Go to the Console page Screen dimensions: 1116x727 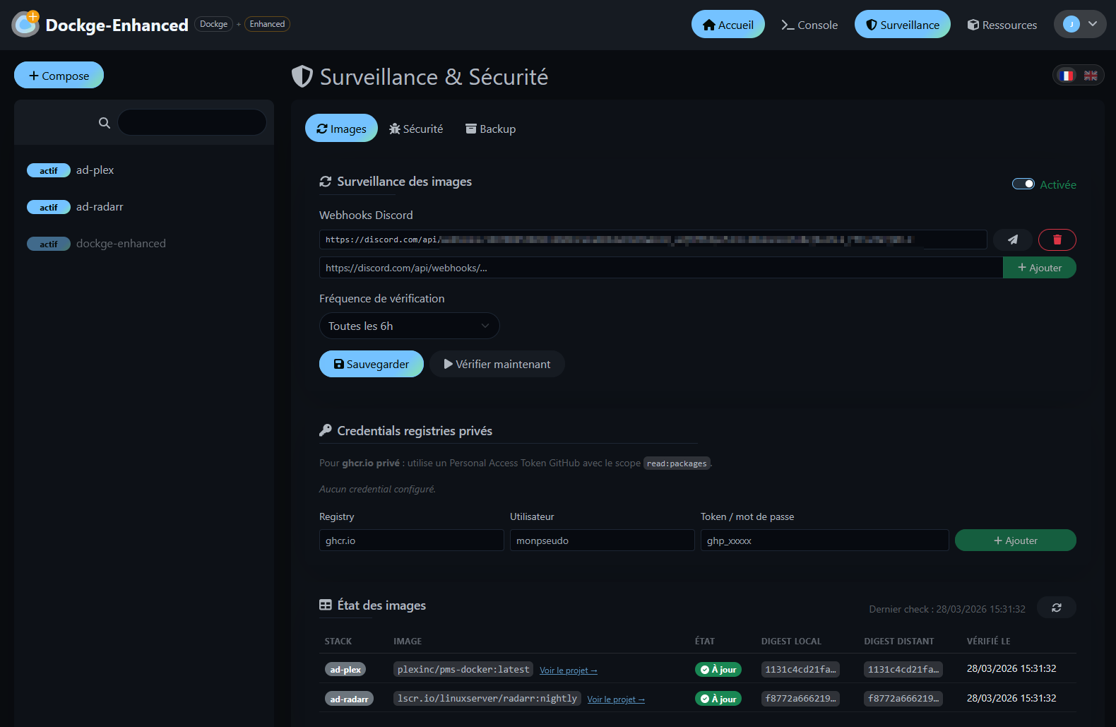point(809,25)
